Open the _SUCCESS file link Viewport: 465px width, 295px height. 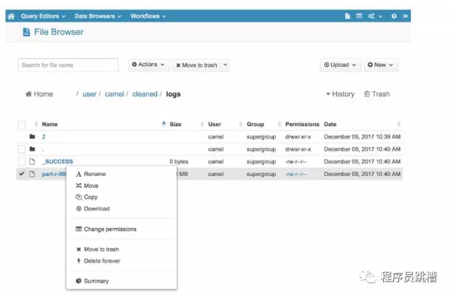(58, 162)
